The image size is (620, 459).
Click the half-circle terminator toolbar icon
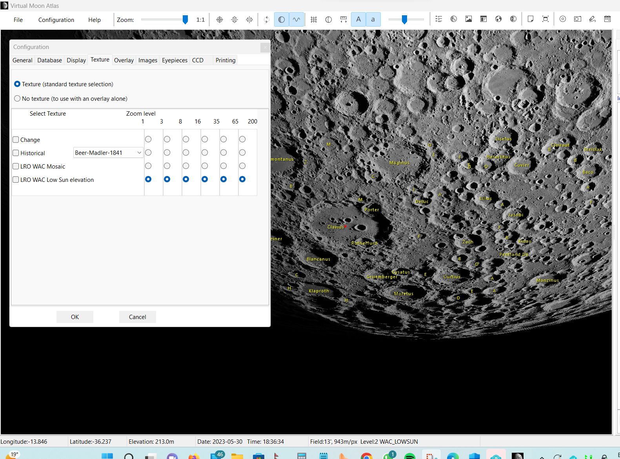point(329,20)
